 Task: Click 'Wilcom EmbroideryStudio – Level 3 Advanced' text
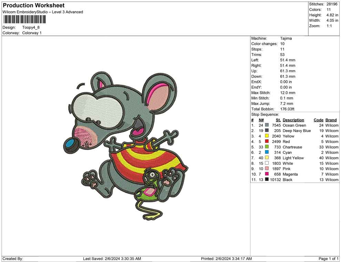pyautogui.click(x=43, y=12)
